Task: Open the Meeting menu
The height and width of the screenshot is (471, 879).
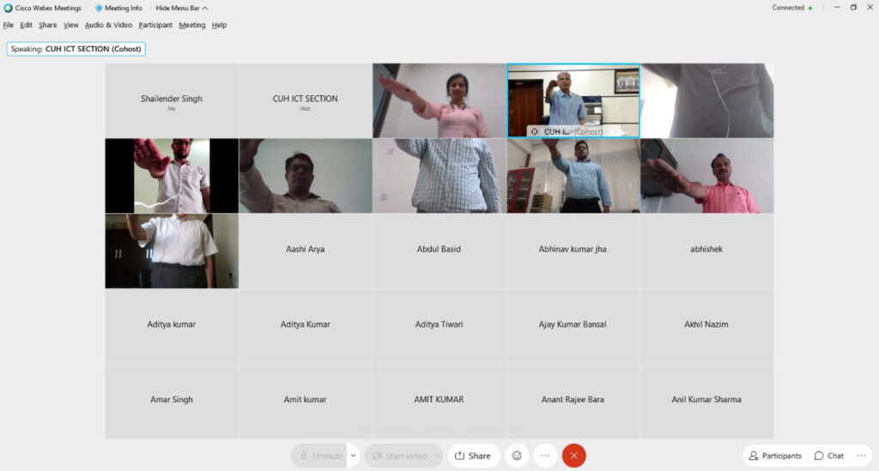Action: click(x=191, y=25)
